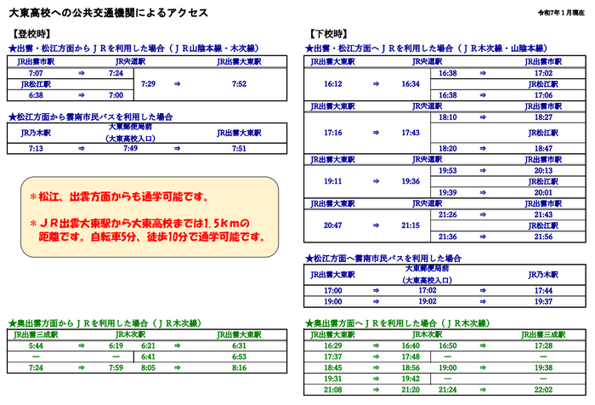The image size is (595, 405).
Task: Click the 18:45 departure time cell
Action: click(333, 368)
